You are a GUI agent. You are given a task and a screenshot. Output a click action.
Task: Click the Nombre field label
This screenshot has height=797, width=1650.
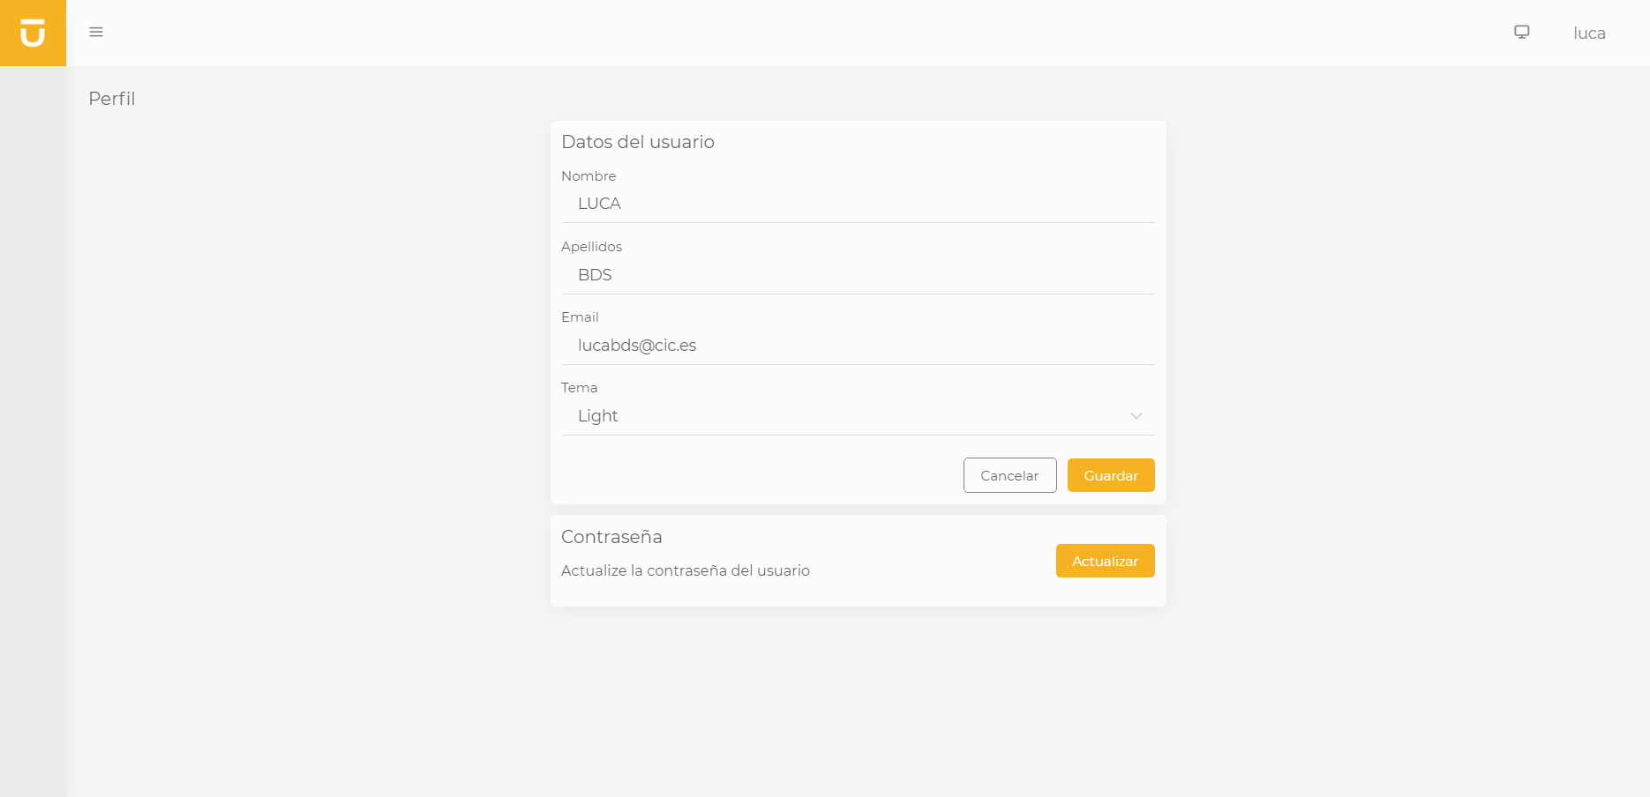pyautogui.click(x=589, y=176)
